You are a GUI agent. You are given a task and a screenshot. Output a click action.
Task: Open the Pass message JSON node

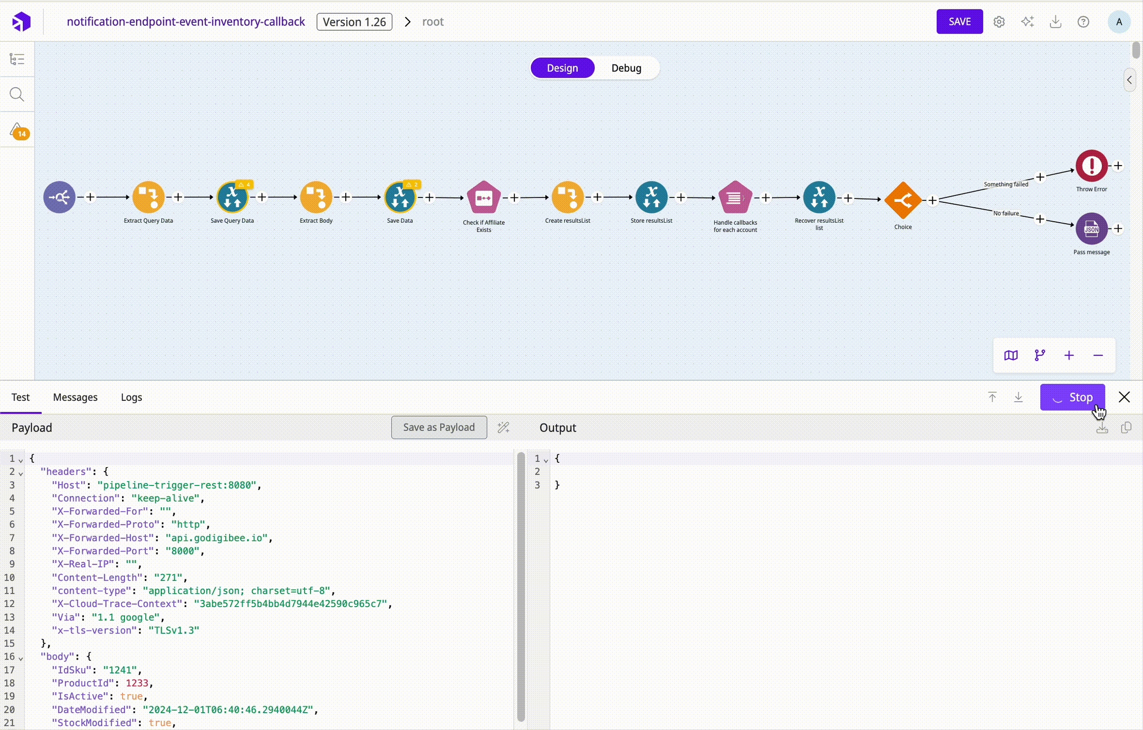1091,229
